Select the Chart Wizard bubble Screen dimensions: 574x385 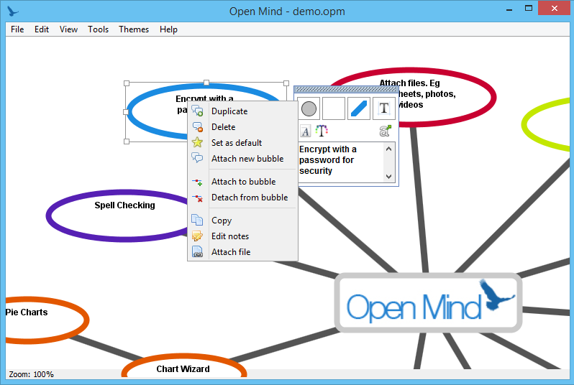(x=183, y=366)
